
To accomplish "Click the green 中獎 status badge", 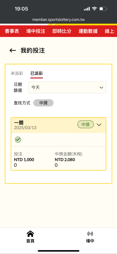I will coord(86,124).
